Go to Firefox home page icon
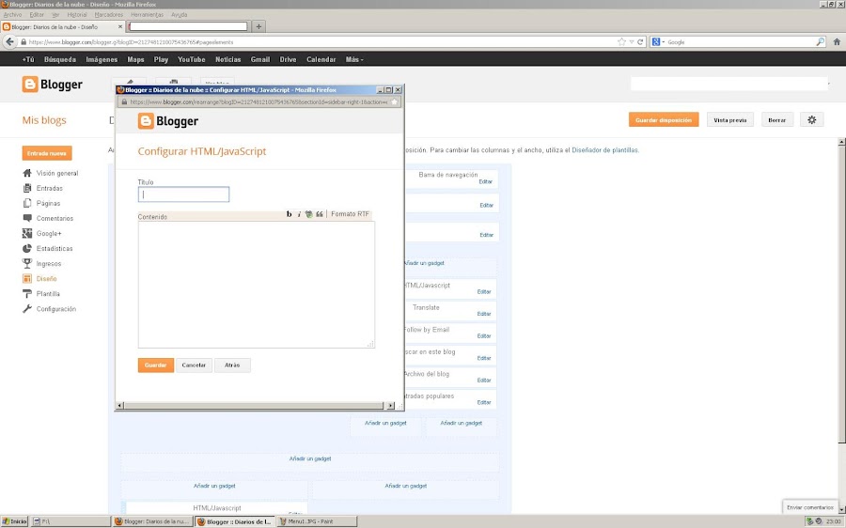The width and height of the screenshot is (846, 528). tap(837, 41)
